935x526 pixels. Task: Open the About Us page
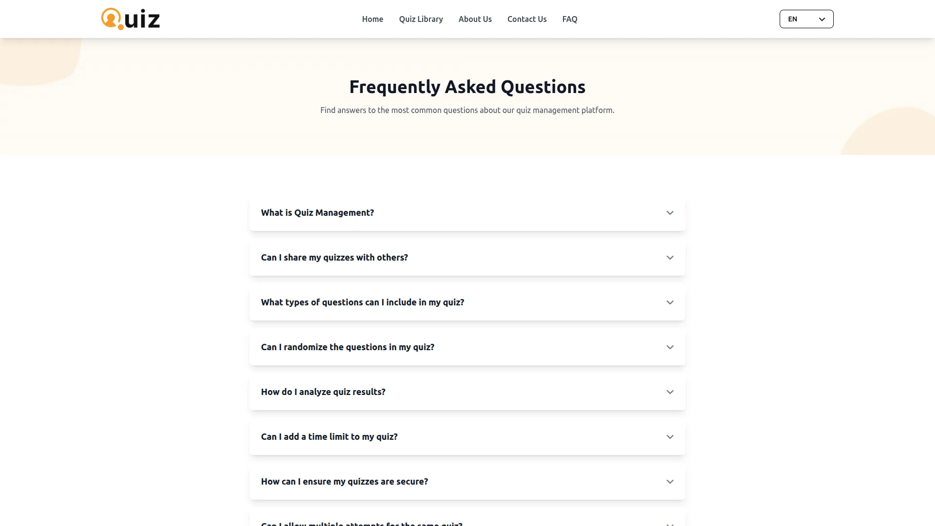(x=475, y=19)
